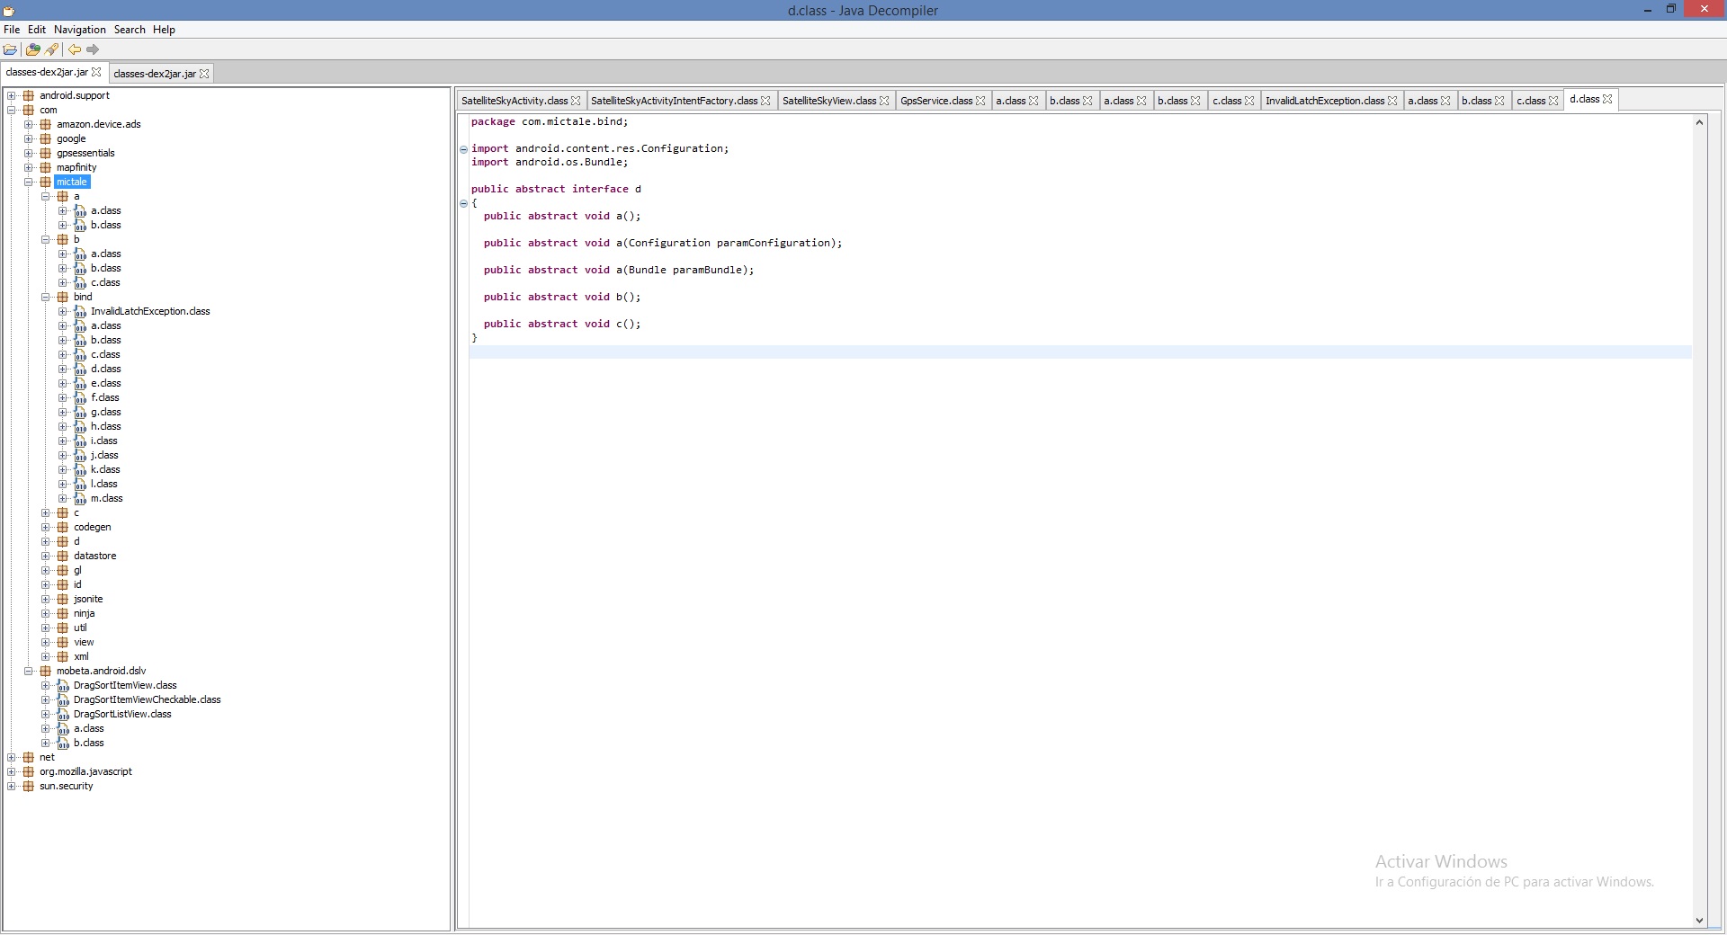
Task: Close the d.class editor tab
Action: click(1607, 99)
